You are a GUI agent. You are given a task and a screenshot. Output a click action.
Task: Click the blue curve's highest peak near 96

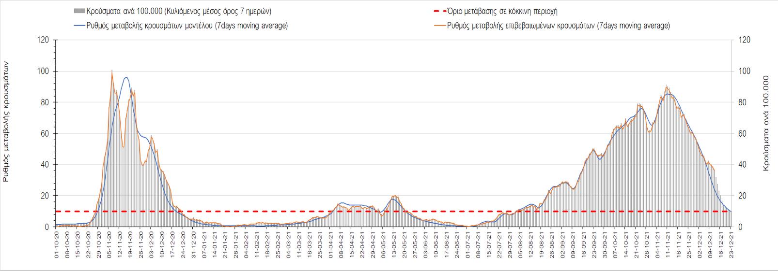[126, 77]
